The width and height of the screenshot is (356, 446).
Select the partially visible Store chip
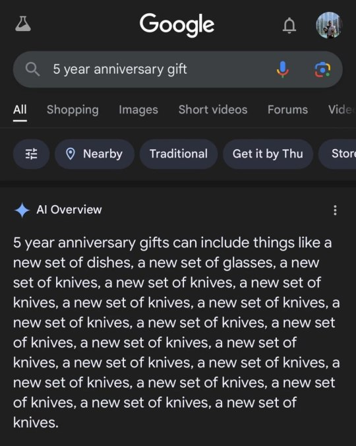[x=338, y=154]
